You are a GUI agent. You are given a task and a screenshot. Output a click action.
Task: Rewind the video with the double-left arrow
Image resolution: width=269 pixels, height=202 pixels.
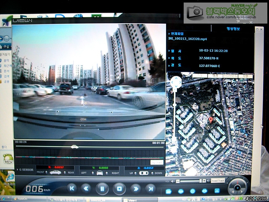86,189
